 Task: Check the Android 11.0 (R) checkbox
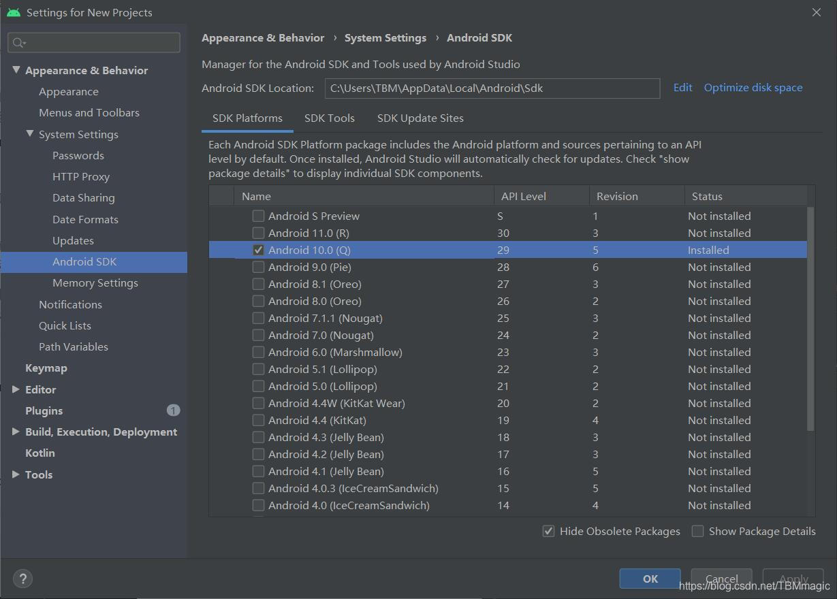pos(258,233)
